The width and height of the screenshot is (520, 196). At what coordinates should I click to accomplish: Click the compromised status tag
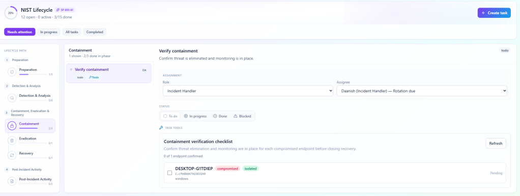point(227,169)
